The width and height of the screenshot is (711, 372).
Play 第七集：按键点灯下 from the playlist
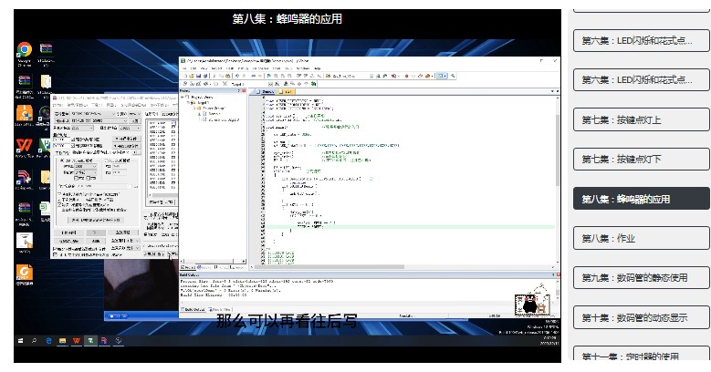tap(641, 160)
